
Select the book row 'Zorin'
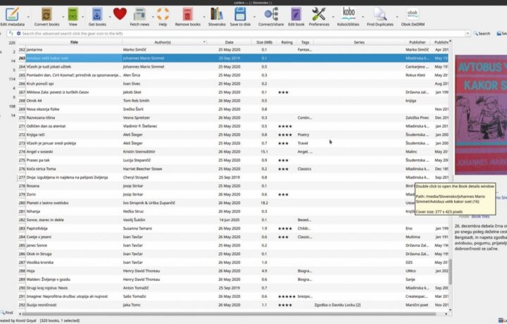(x=233, y=194)
